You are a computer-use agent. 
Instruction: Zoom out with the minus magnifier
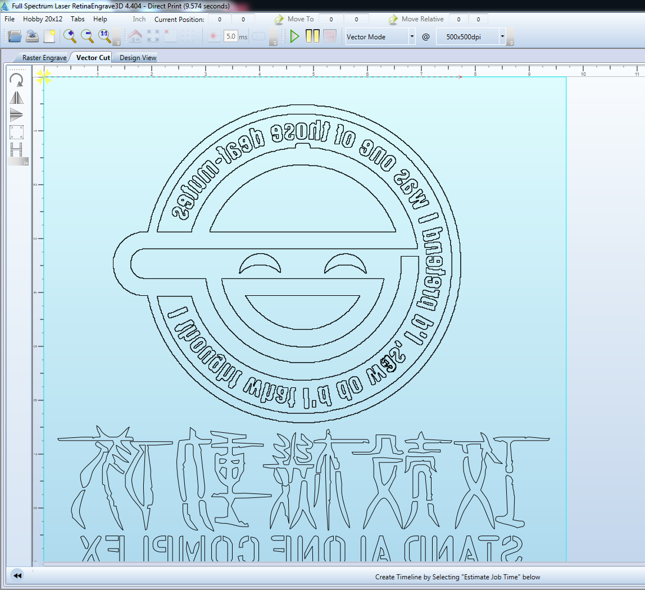coord(87,36)
